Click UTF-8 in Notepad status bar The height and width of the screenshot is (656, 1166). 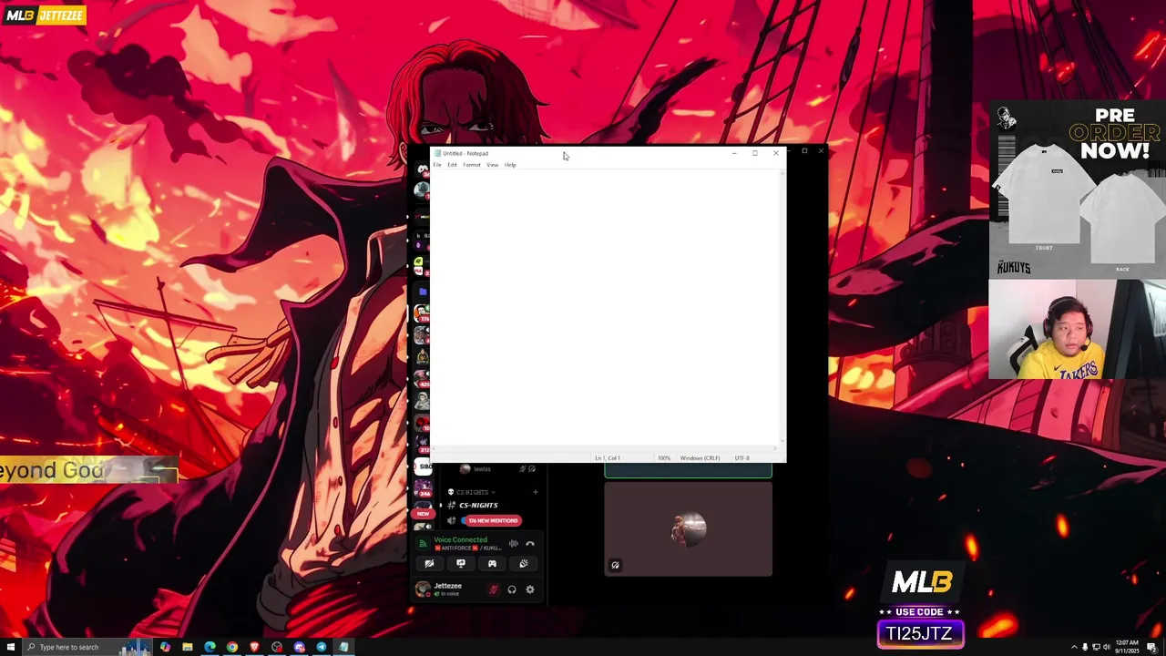(x=742, y=457)
